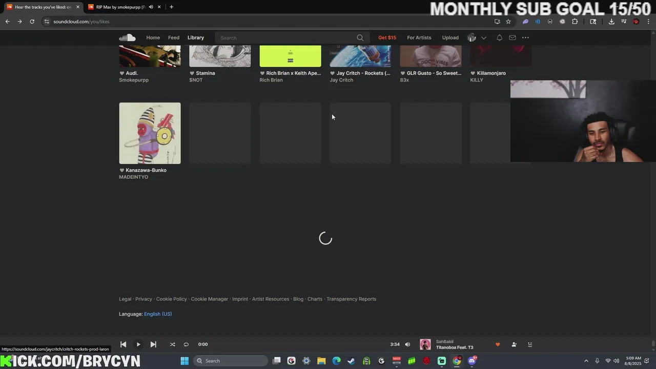Open the user avatar menu
The image size is (656, 369).
coord(471,37)
